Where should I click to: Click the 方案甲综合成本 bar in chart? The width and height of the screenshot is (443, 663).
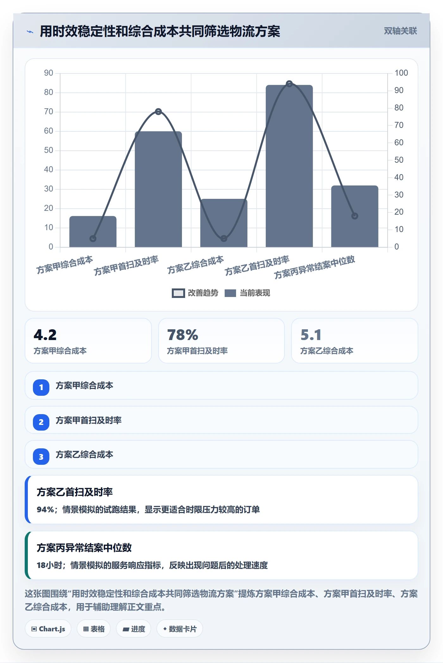pyautogui.click(x=93, y=231)
